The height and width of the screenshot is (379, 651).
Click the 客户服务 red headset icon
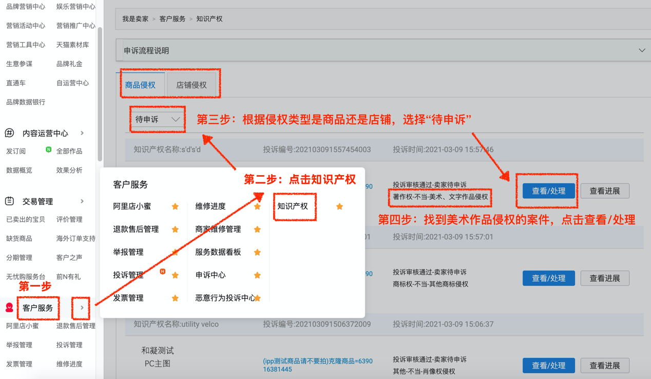(9, 308)
